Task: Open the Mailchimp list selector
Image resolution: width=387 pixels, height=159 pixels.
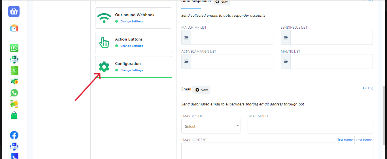Action: (x=232, y=37)
